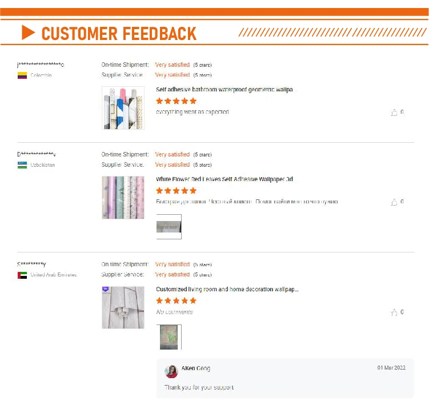Viewport: 429px width, 409px height.
Task: Click the 01 Mar 2022 reply date
Action: (391, 368)
